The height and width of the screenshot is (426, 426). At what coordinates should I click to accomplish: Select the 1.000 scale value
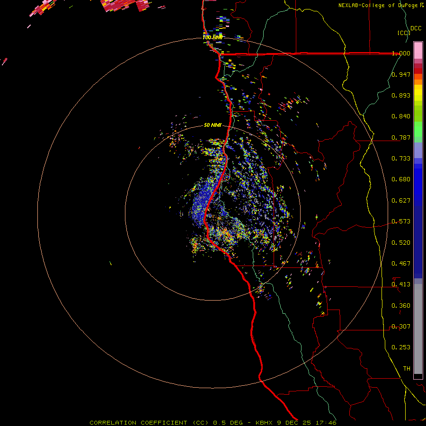[401, 53]
